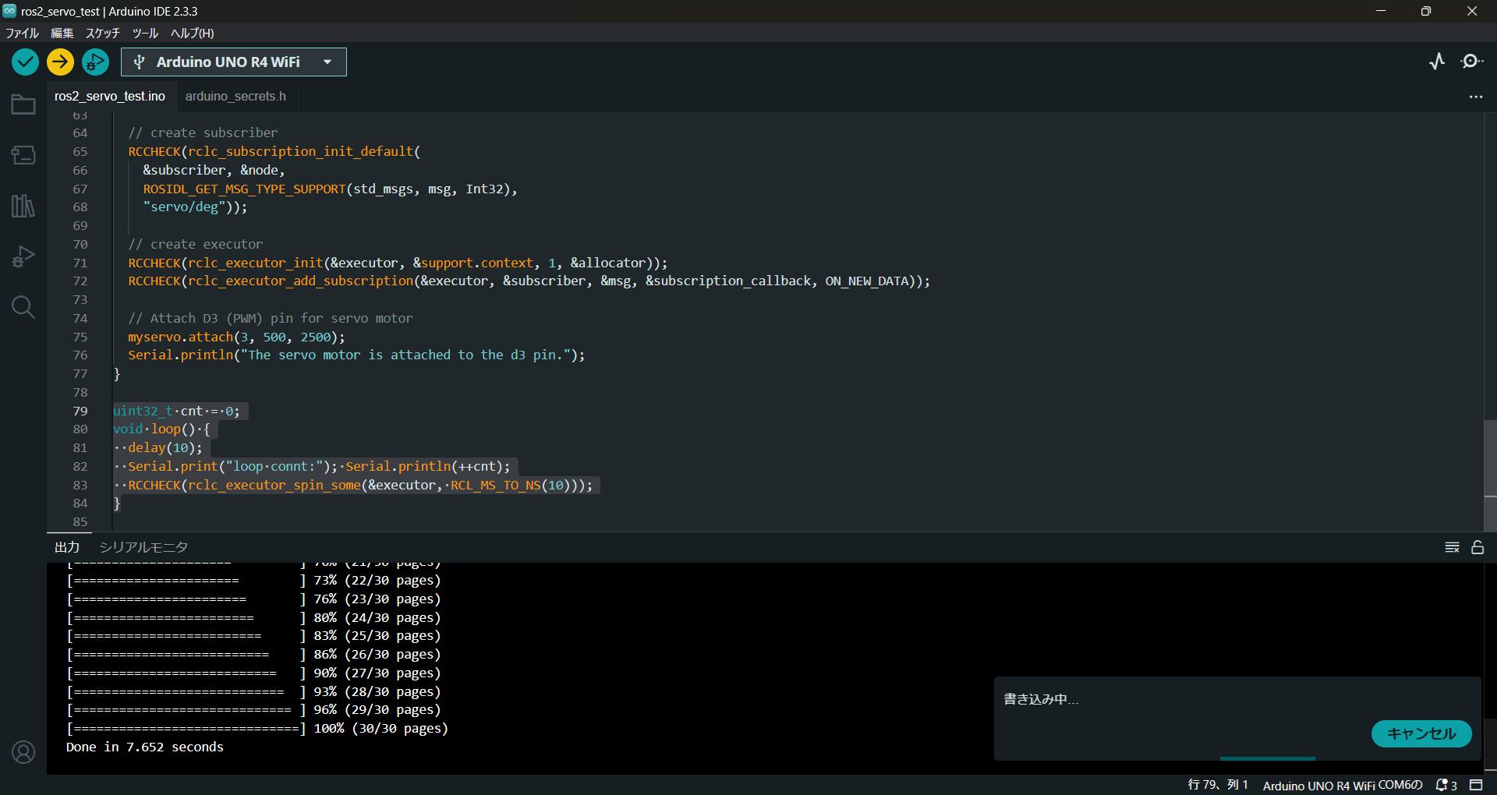The height and width of the screenshot is (795, 1497).
Task: Switch to the シリアルモニタ tab
Action: tap(143, 547)
